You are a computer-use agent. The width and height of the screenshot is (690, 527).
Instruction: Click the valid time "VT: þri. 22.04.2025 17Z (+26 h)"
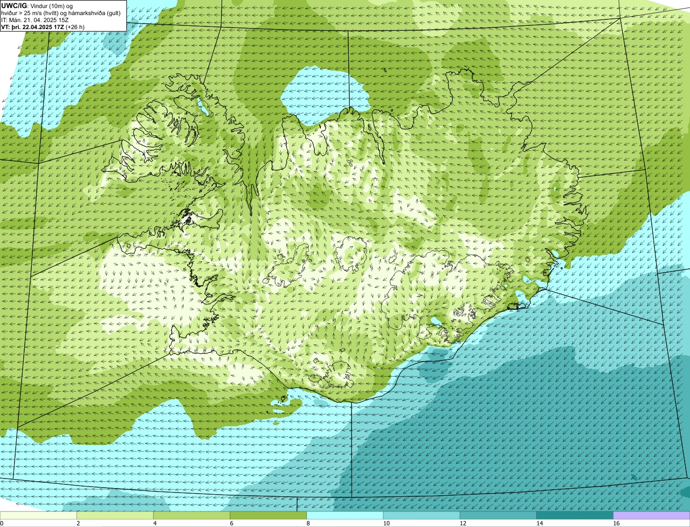[x=43, y=27]
